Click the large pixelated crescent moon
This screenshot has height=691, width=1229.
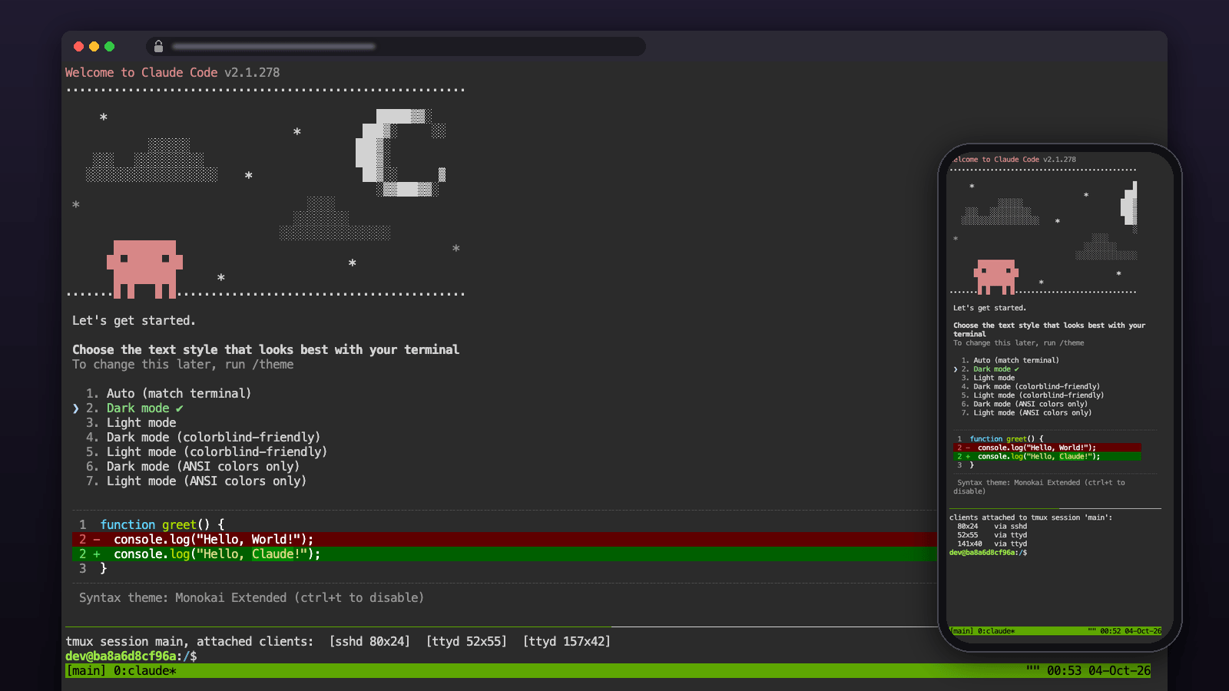(x=400, y=153)
